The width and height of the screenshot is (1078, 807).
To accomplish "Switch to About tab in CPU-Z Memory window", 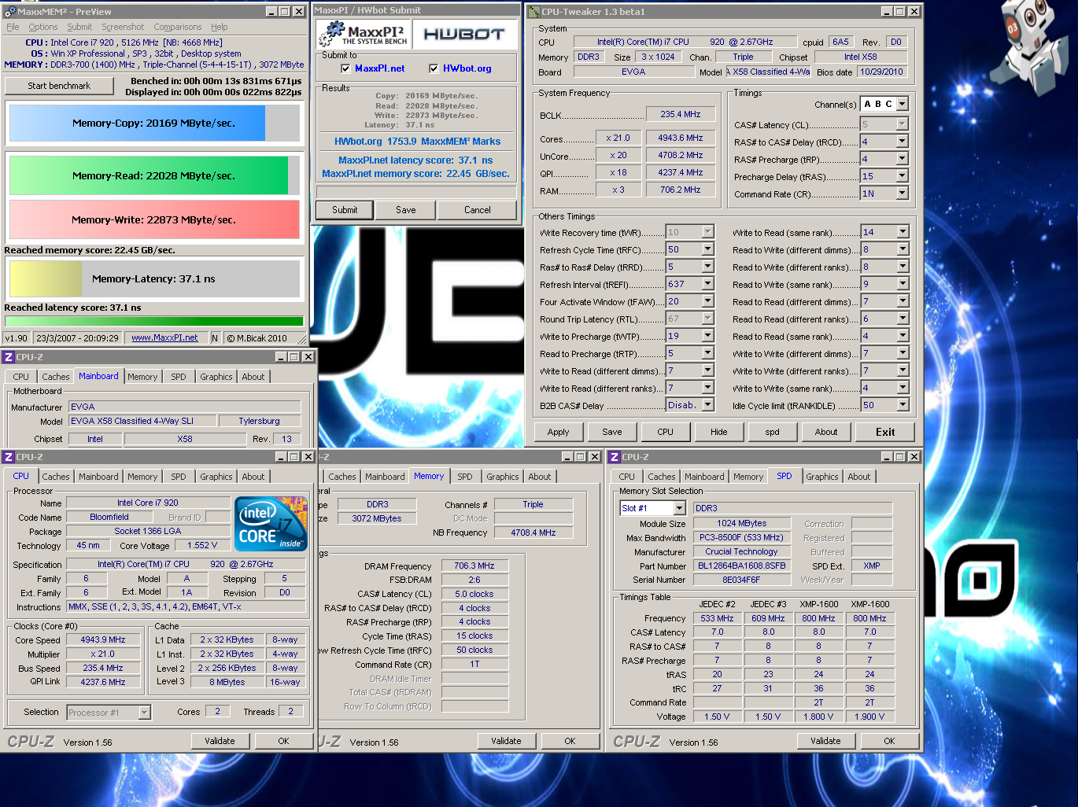I will 540,477.
